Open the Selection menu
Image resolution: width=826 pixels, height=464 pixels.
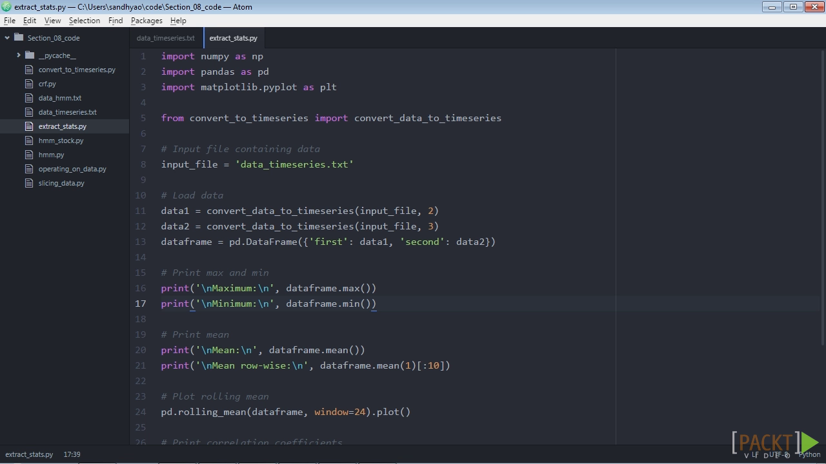[85, 21]
